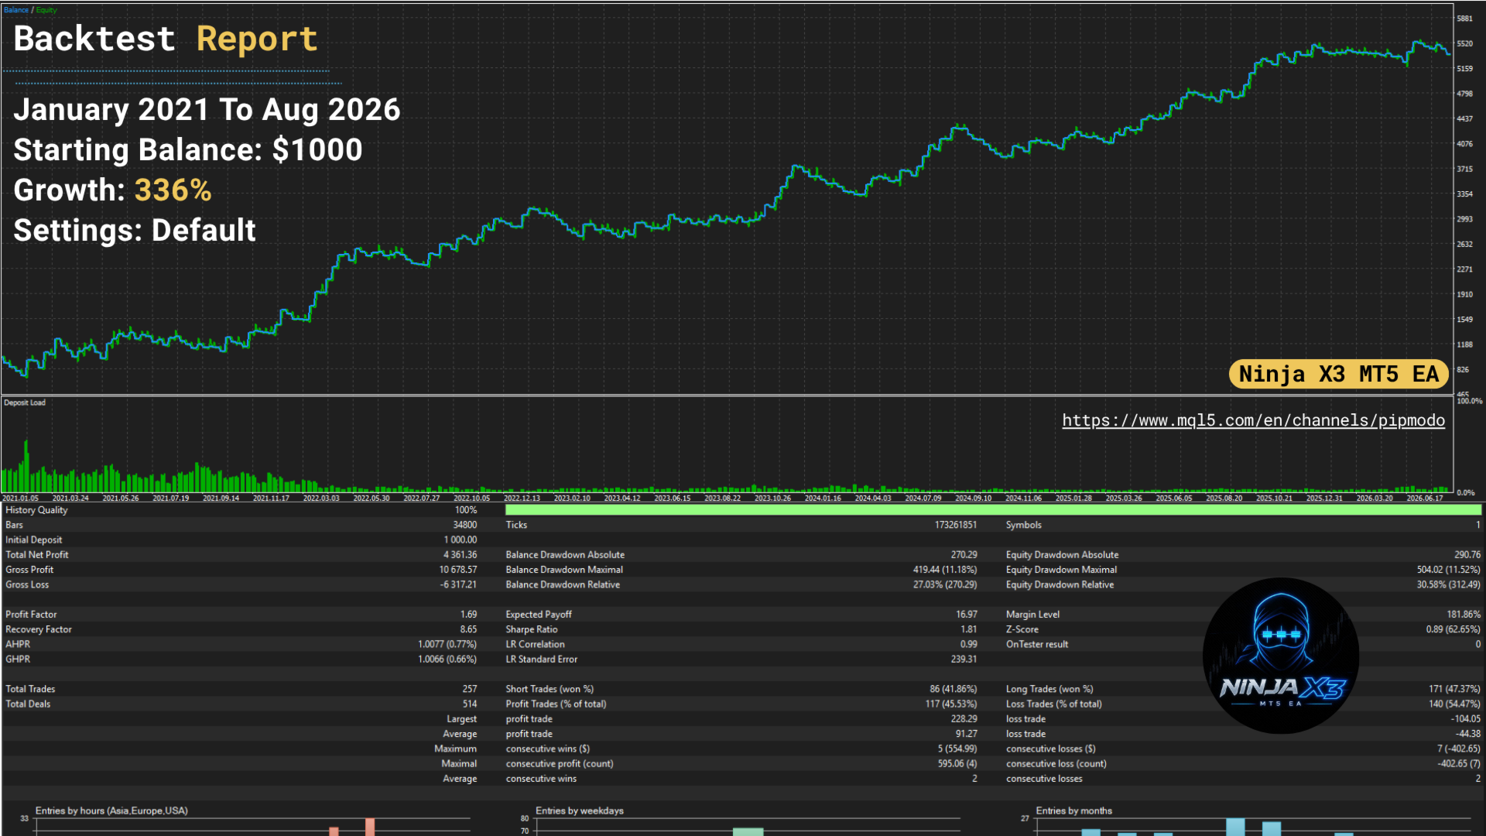Click the 'Balance Drawdown Absolute' label

(565, 555)
